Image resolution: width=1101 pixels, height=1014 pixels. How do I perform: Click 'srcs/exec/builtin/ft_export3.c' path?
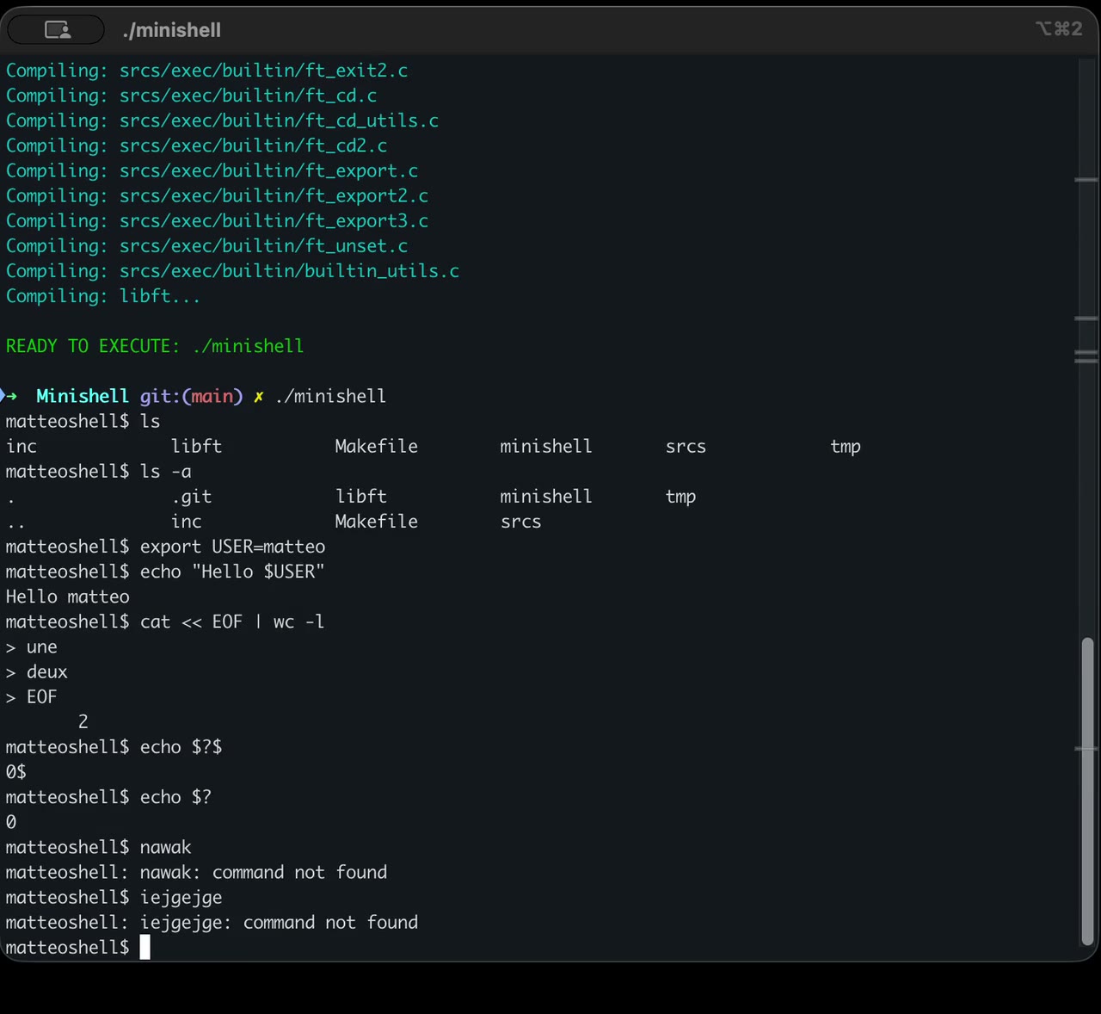point(274,220)
